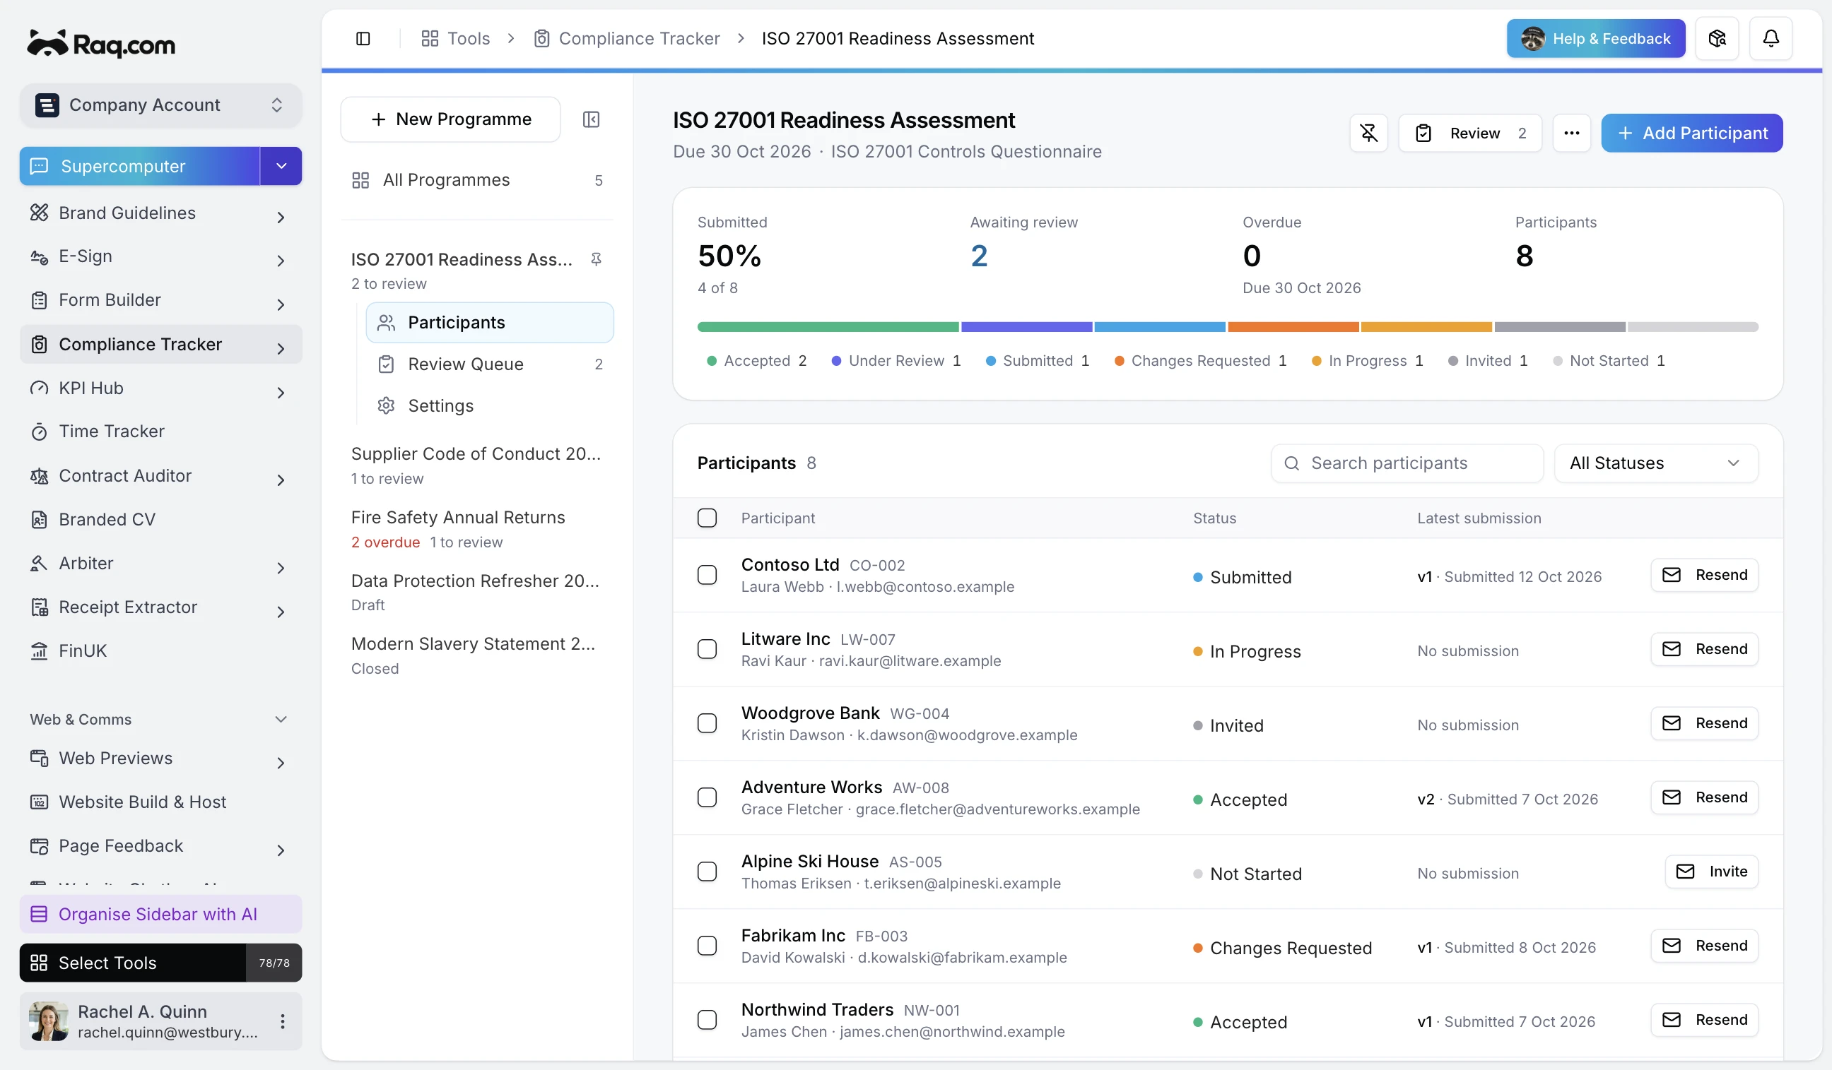Focus the Search participants field
The width and height of the screenshot is (1832, 1070).
click(x=1407, y=463)
